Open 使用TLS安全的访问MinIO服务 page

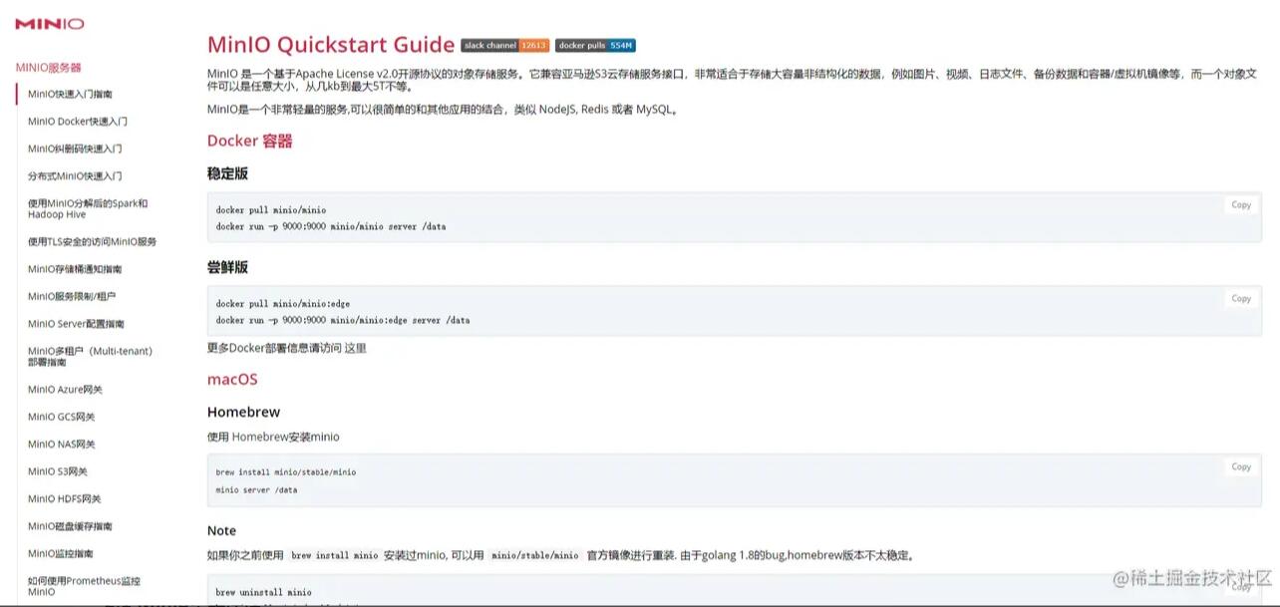[92, 241]
